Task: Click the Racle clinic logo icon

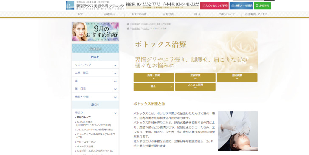Action: click(x=70, y=6)
